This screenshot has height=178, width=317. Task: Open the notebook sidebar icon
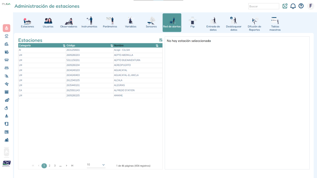click(x=7, y=124)
